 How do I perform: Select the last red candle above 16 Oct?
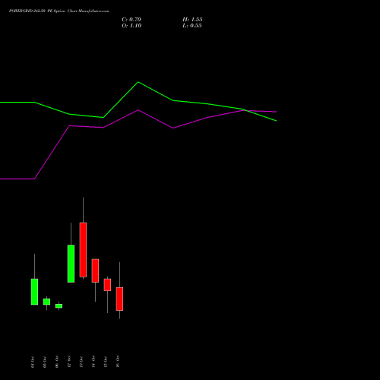(119, 299)
